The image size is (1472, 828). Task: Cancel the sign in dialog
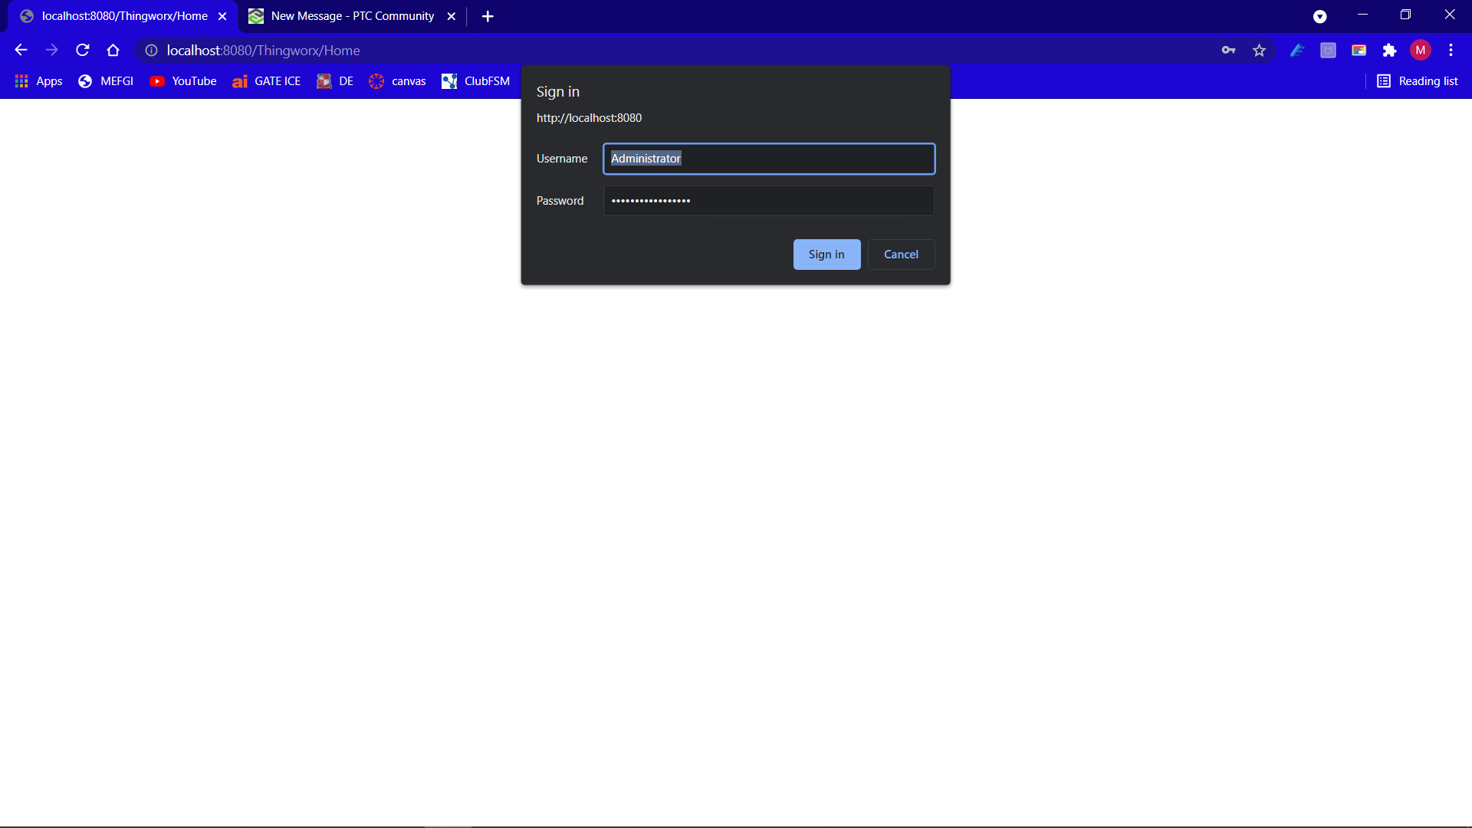coord(901,254)
